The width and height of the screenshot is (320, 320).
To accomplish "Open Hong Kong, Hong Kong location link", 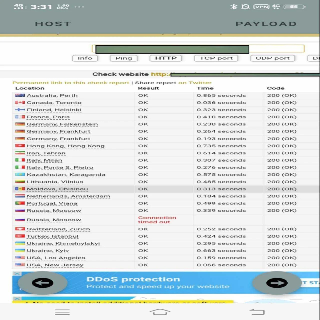I will [x=65, y=146].
